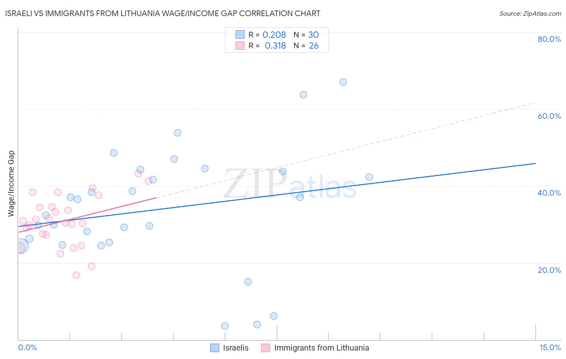Click the chart title text

coord(163,13)
